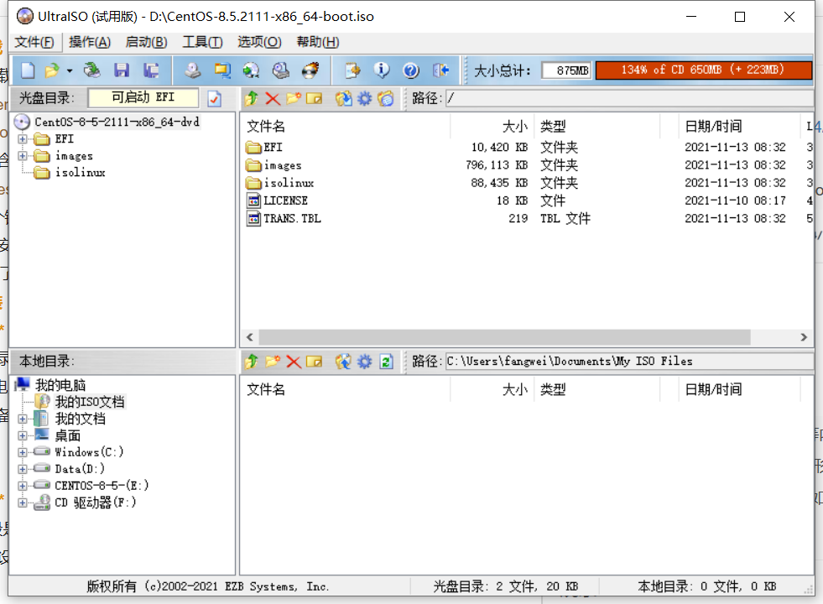Expand CENTOS-8-5-(E:) drive node
Viewport: 823px width, 604px height.
[23, 486]
